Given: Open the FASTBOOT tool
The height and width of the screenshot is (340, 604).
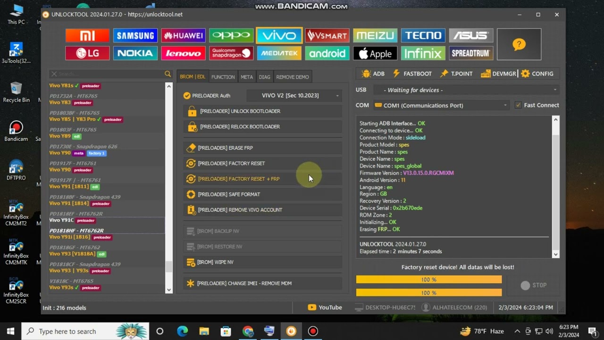Looking at the screenshot, I should tap(412, 74).
